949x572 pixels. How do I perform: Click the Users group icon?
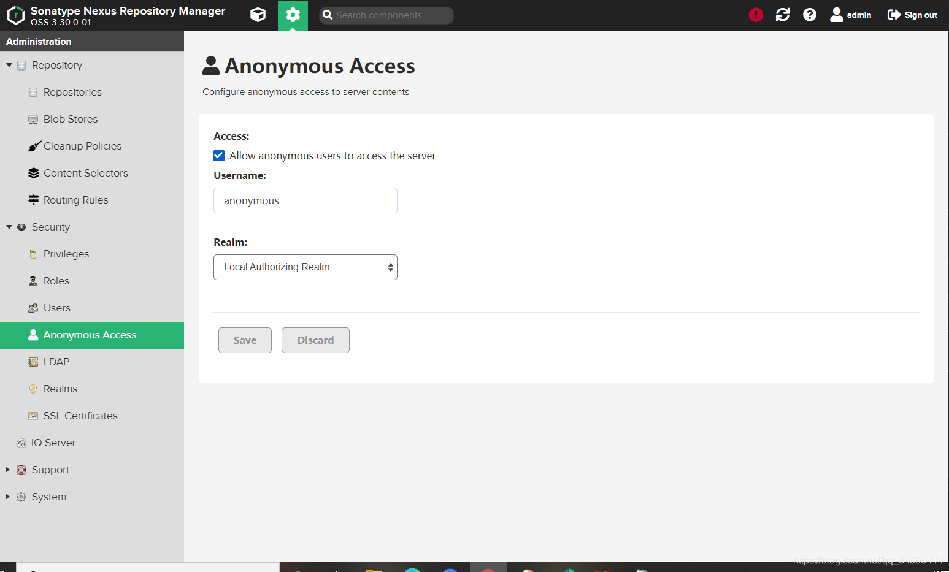click(x=33, y=308)
